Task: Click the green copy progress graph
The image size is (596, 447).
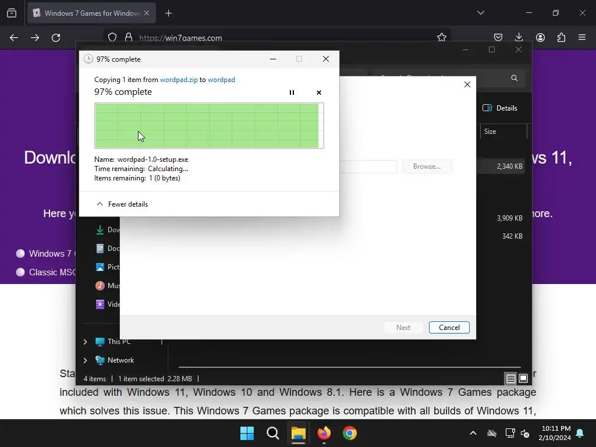Action: (x=209, y=126)
